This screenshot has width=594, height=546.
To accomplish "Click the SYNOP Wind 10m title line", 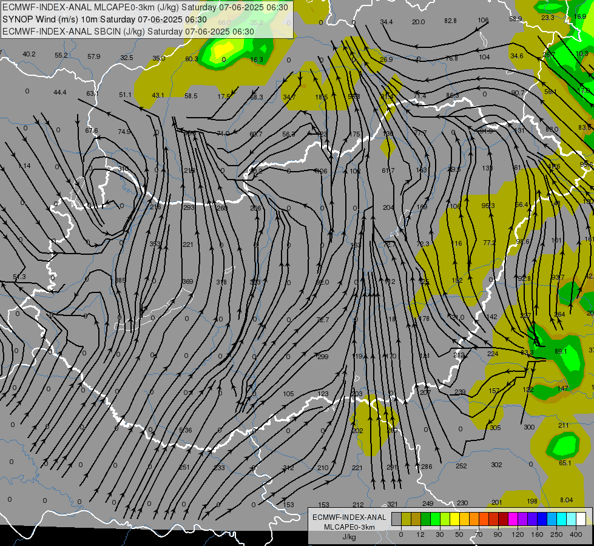I will click(104, 19).
